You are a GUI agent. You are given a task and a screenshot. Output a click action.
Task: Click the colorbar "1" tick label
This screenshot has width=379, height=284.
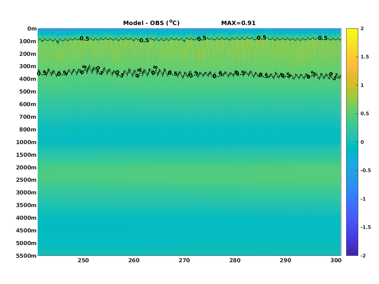(362, 85)
